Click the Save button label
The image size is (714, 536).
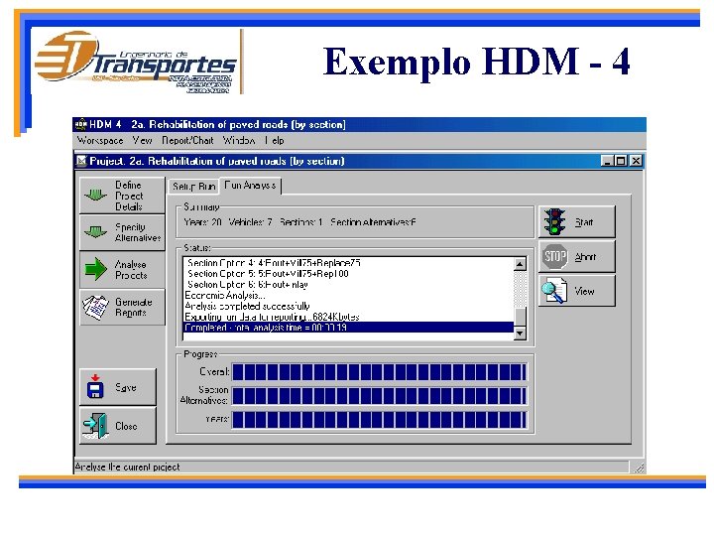click(x=126, y=387)
